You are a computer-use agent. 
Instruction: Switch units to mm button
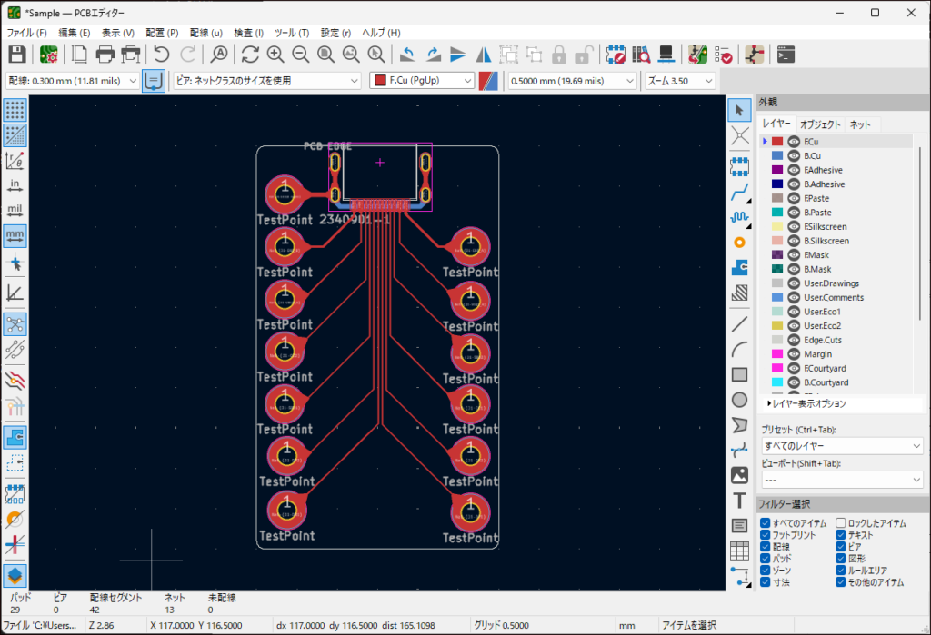coord(15,236)
